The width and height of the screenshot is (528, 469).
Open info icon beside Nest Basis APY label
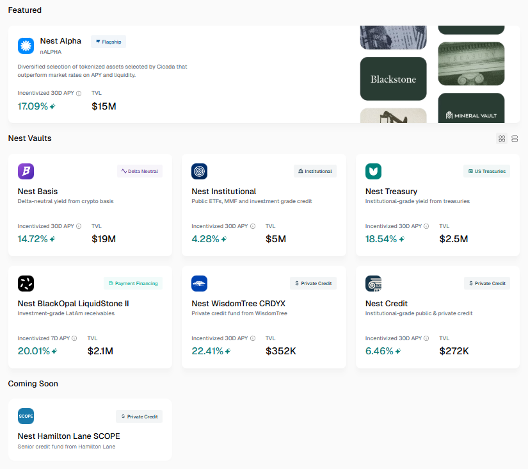[x=79, y=226]
